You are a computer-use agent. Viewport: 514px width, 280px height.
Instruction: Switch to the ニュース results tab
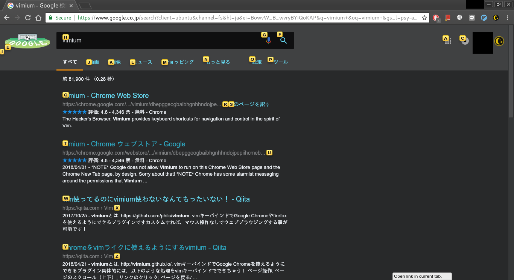[x=142, y=62]
